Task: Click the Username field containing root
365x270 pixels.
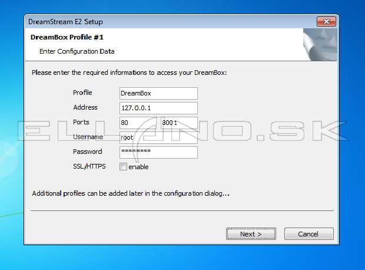Action: point(158,137)
